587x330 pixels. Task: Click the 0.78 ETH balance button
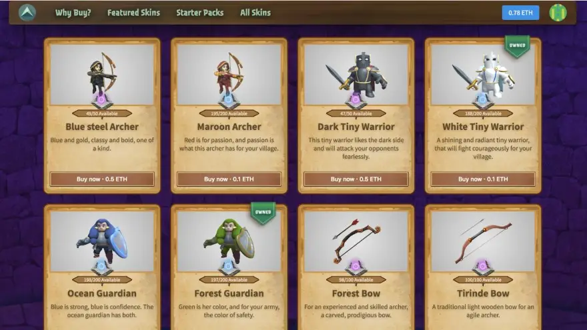point(520,13)
